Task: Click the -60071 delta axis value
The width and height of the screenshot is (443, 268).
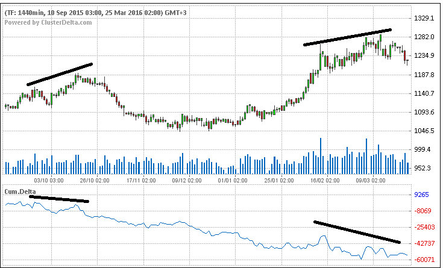Action: (424, 260)
